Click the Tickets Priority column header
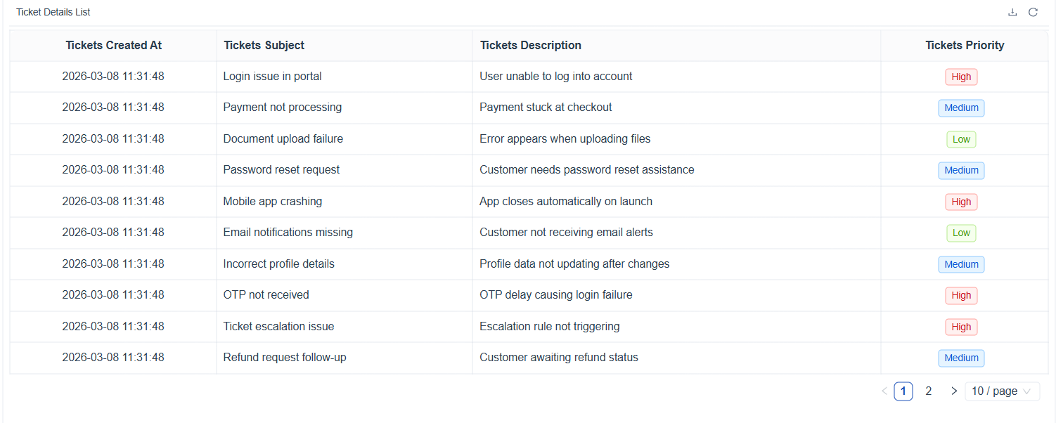 point(964,45)
